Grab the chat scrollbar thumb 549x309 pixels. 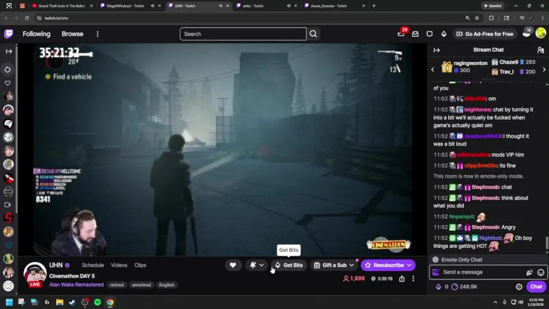click(x=547, y=242)
